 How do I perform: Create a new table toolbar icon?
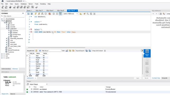click(18, 7)
